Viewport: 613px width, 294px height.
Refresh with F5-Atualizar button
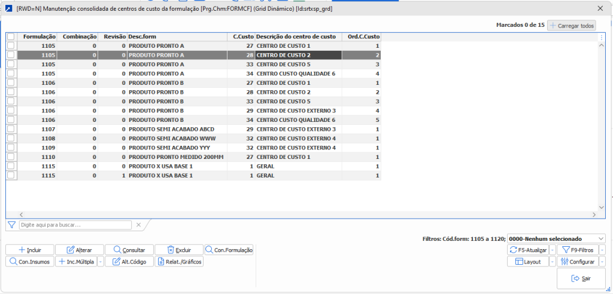click(528, 250)
